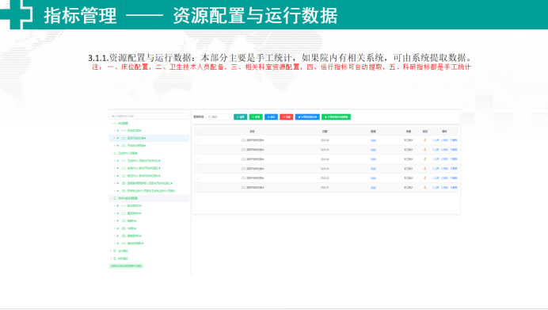548x310 pixels.
Task: Open the (五) item under 卫生技术人员配备
Action: point(149,191)
